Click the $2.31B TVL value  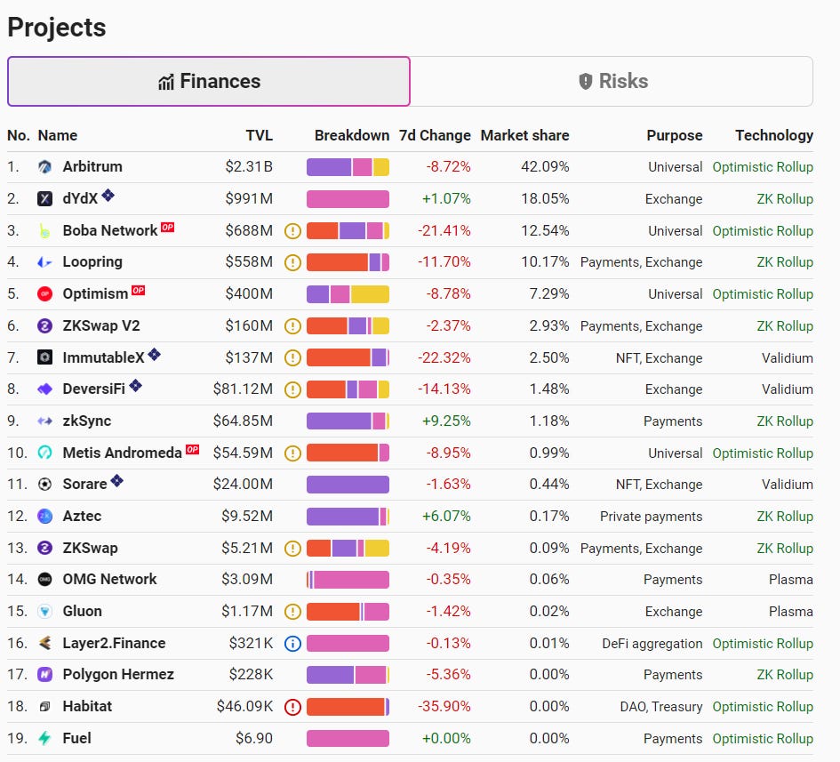tap(249, 167)
